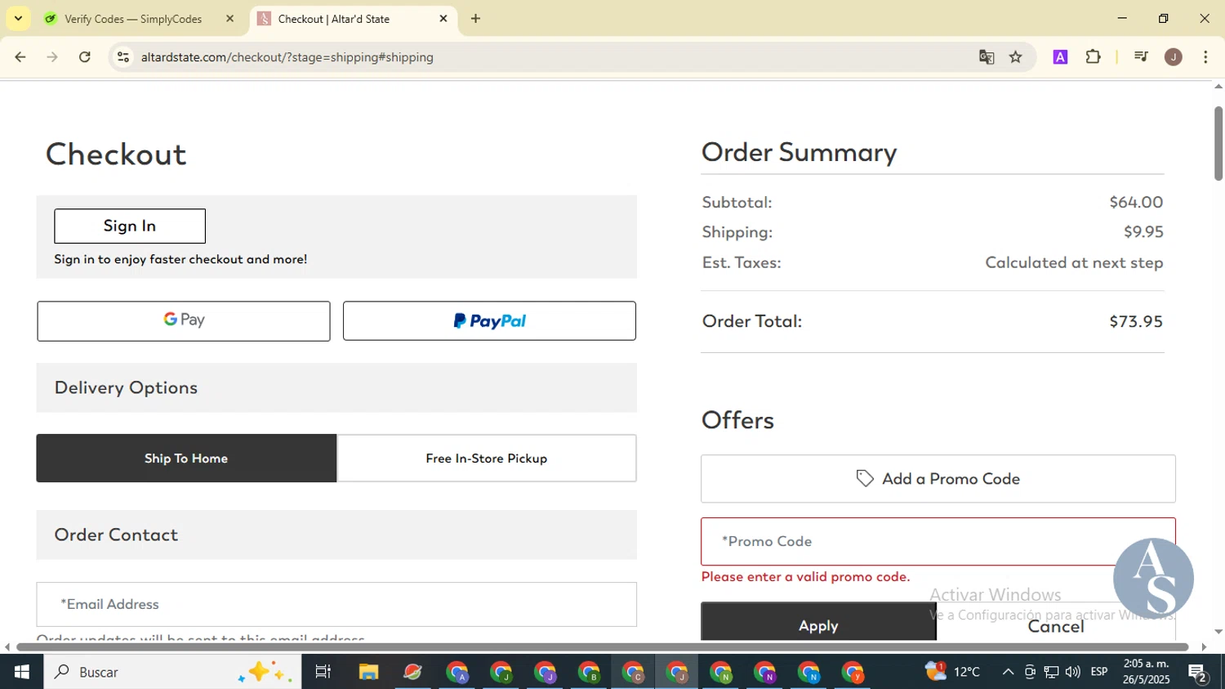Open the tab search dropdown arrow
The image size is (1225, 689).
click(18, 19)
